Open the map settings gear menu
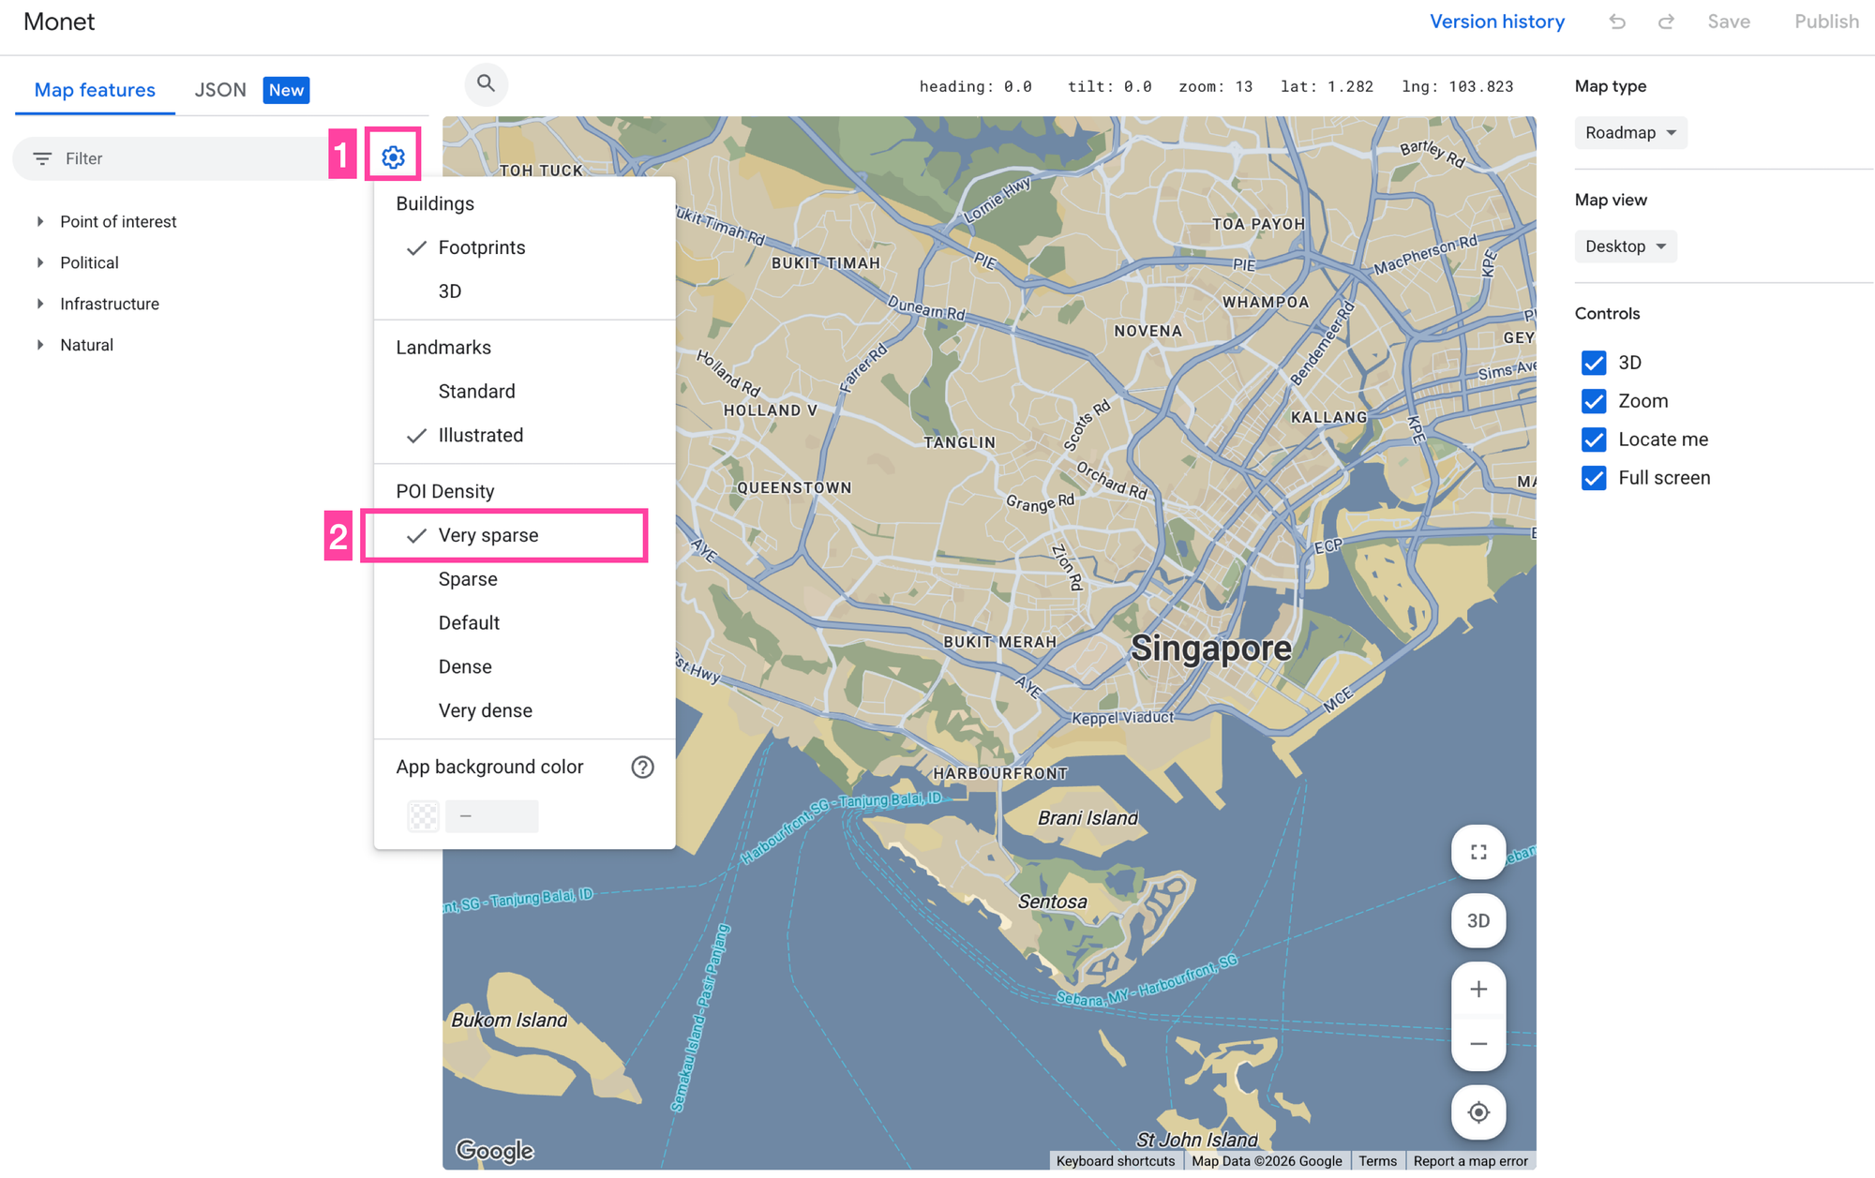This screenshot has height=1178, width=1875. 393,157
